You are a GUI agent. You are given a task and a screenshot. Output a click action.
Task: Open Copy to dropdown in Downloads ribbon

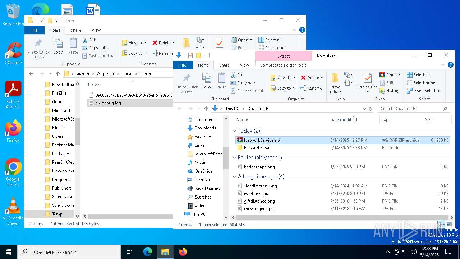point(282,88)
